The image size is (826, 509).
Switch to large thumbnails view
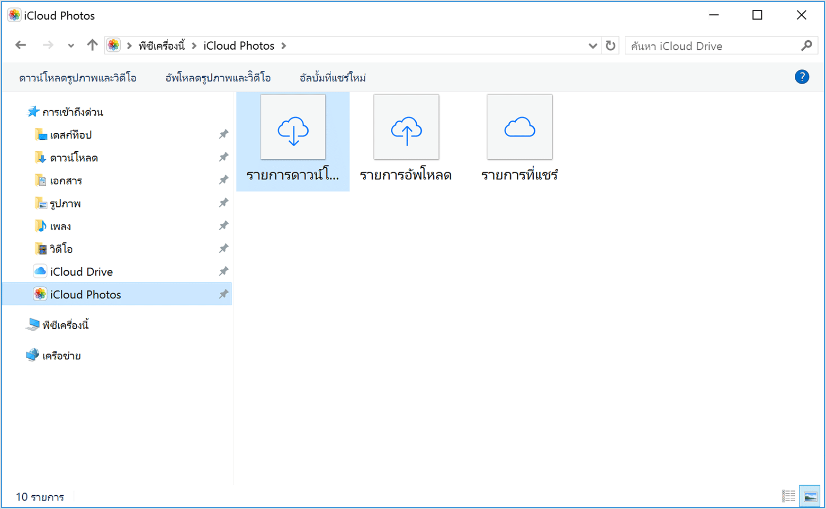[810, 496]
